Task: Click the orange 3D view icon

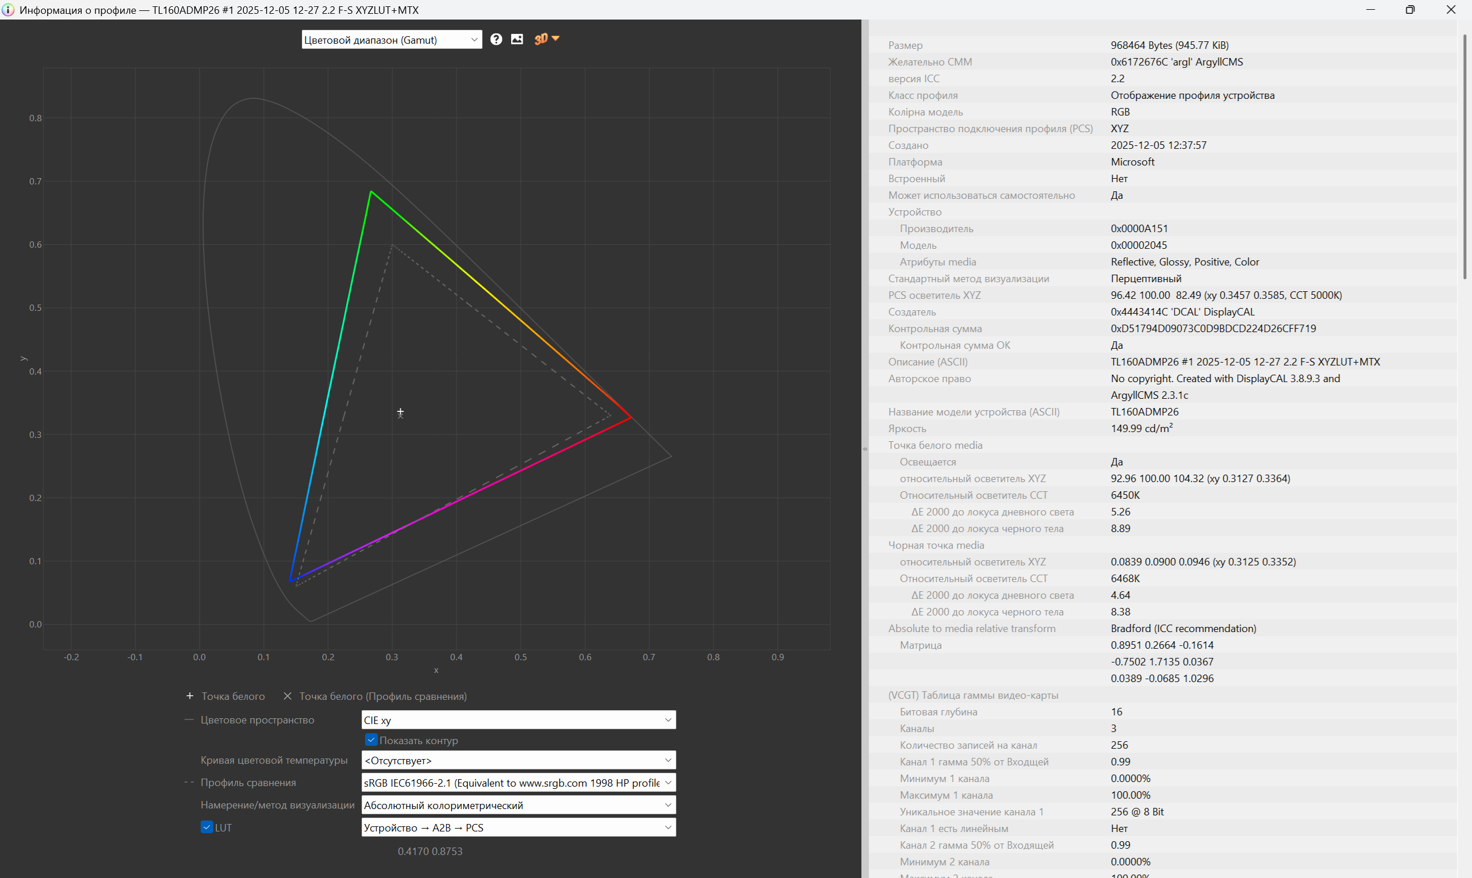Action: [540, 39]
